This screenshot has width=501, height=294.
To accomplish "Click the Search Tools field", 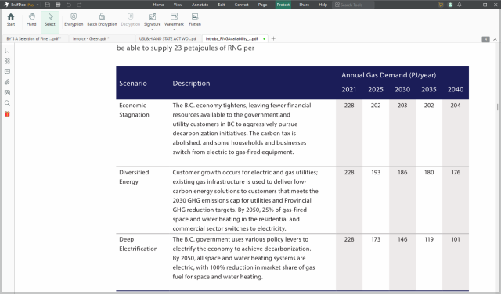I will coord(353,5).
